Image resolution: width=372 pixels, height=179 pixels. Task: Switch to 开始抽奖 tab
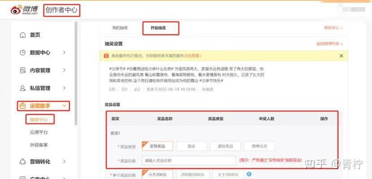pyautogui.click(x=158, y=28)
